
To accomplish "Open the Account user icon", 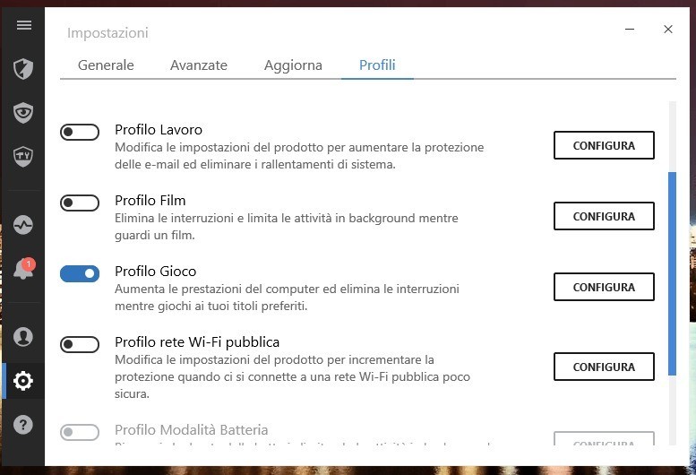I will 23,337.
